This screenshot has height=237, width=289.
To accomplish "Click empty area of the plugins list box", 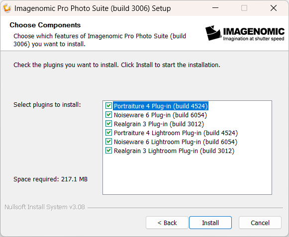I will [187, 174].
